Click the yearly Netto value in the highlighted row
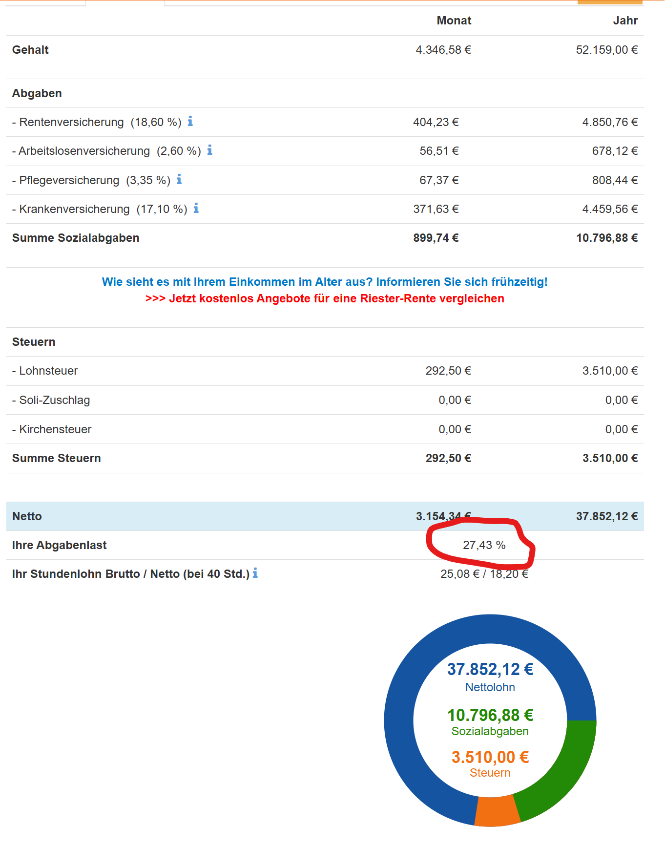 (x=606, y=516)
